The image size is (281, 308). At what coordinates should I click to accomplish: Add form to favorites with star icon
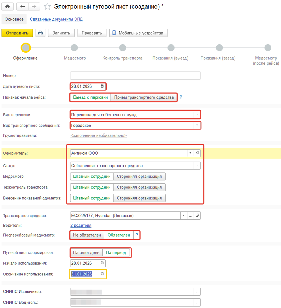coord(47,7)
